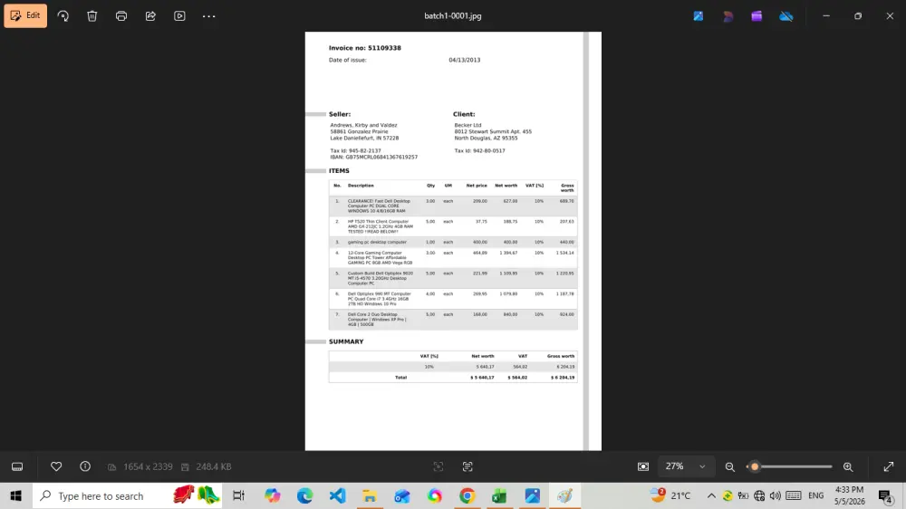The width and height of the screenshot is (906, 509).
Task: Click the Type here to search box
Action: coord(127,495)
